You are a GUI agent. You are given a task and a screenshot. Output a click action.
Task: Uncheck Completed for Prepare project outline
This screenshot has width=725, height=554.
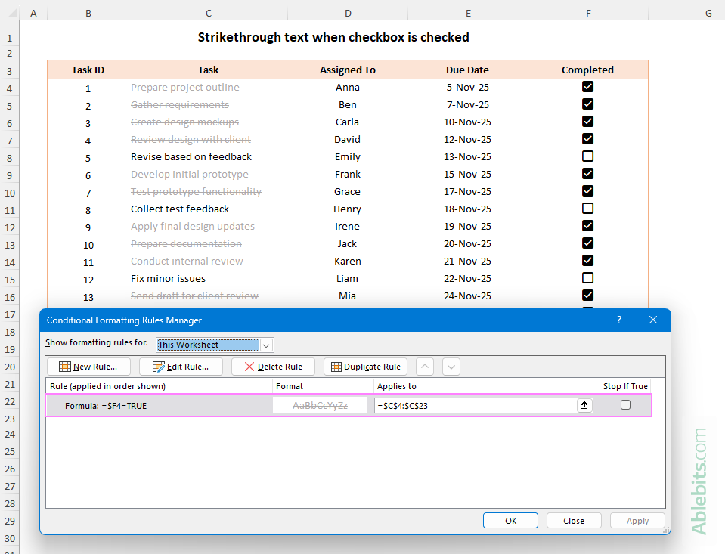(587, 86)
